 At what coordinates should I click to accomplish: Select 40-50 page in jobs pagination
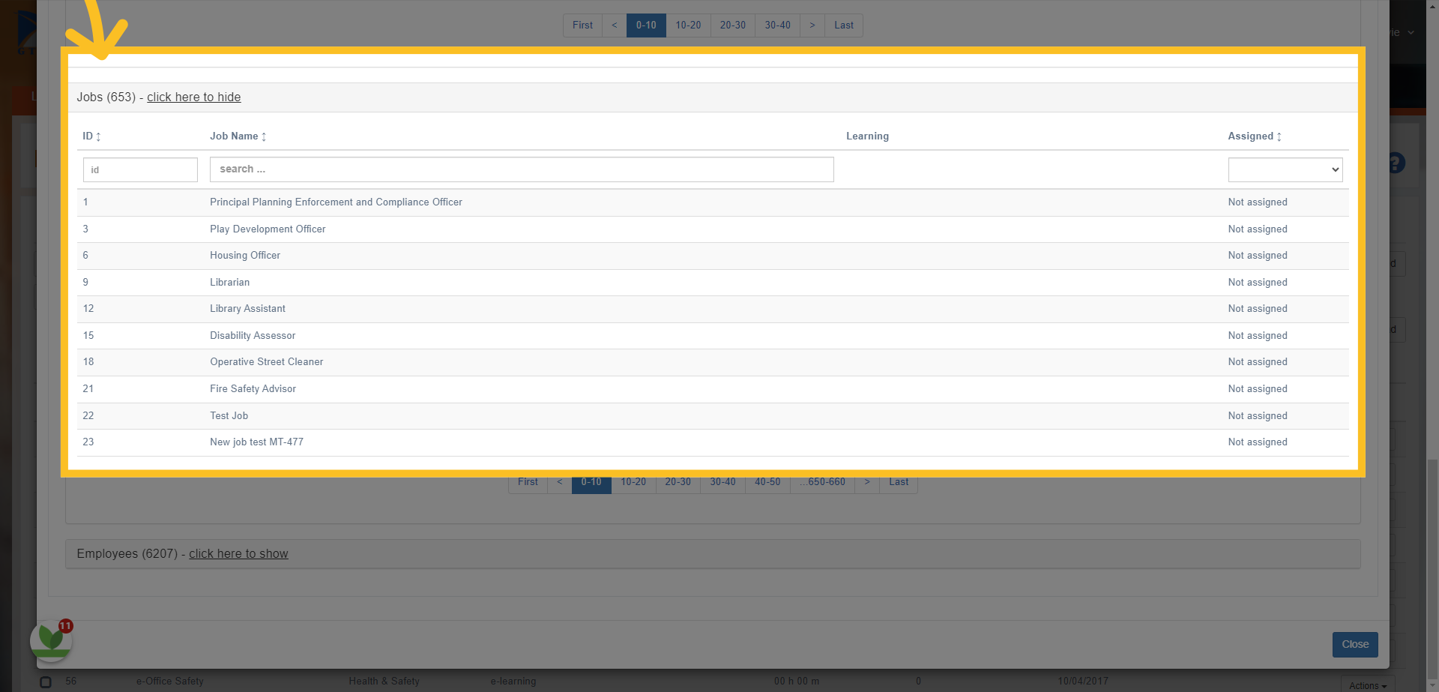[767, 482]
